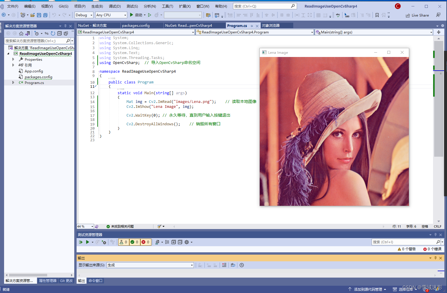Click Test Explorer settings gear icon

tap(187, 242)
